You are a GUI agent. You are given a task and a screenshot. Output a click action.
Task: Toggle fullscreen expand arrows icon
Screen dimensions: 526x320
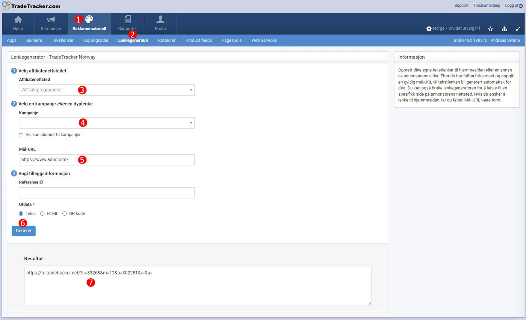[518, 29]
